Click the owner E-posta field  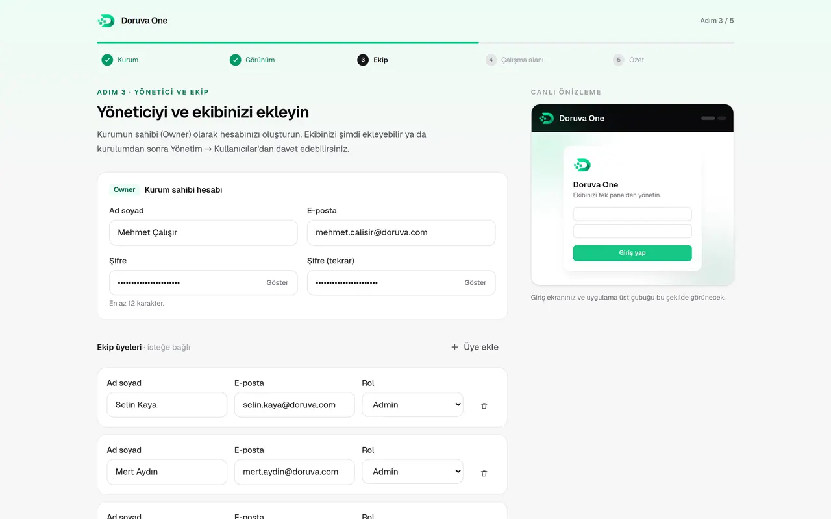401,232
